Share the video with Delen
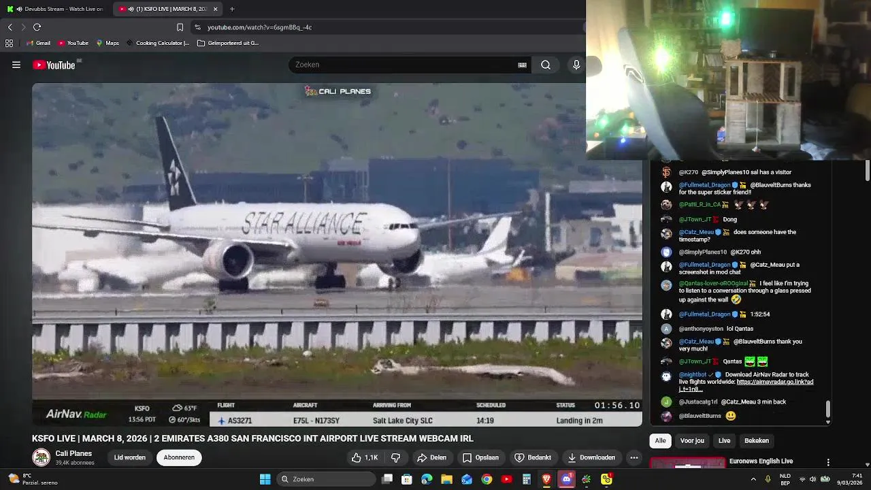Screen dimensions: 871x490 pos(431,457)
